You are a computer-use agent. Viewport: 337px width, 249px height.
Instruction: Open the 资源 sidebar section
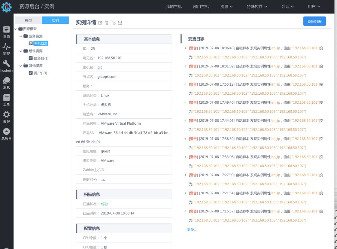click(6, 32)
